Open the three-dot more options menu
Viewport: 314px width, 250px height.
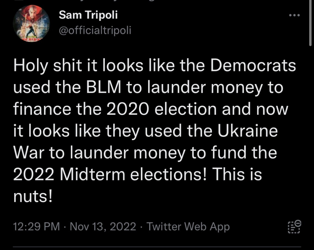294,15
